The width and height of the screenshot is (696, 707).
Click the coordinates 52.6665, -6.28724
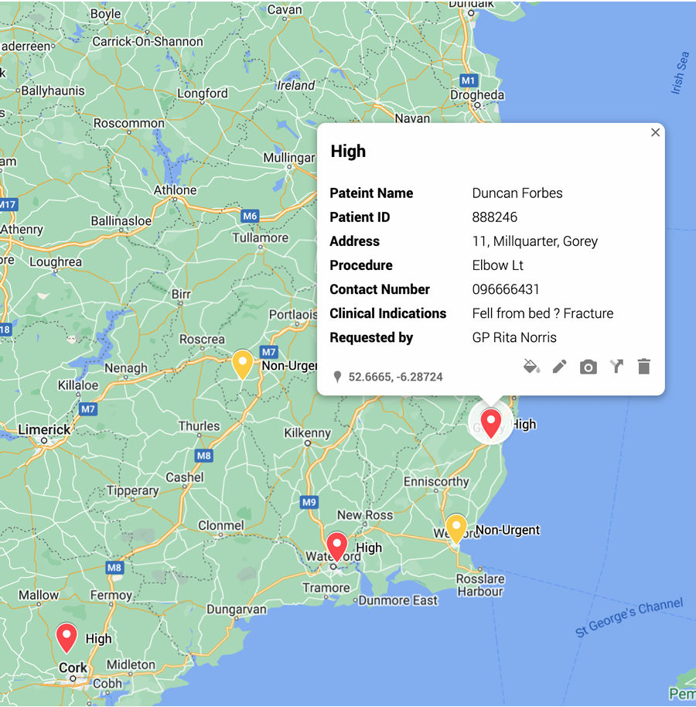395,377
